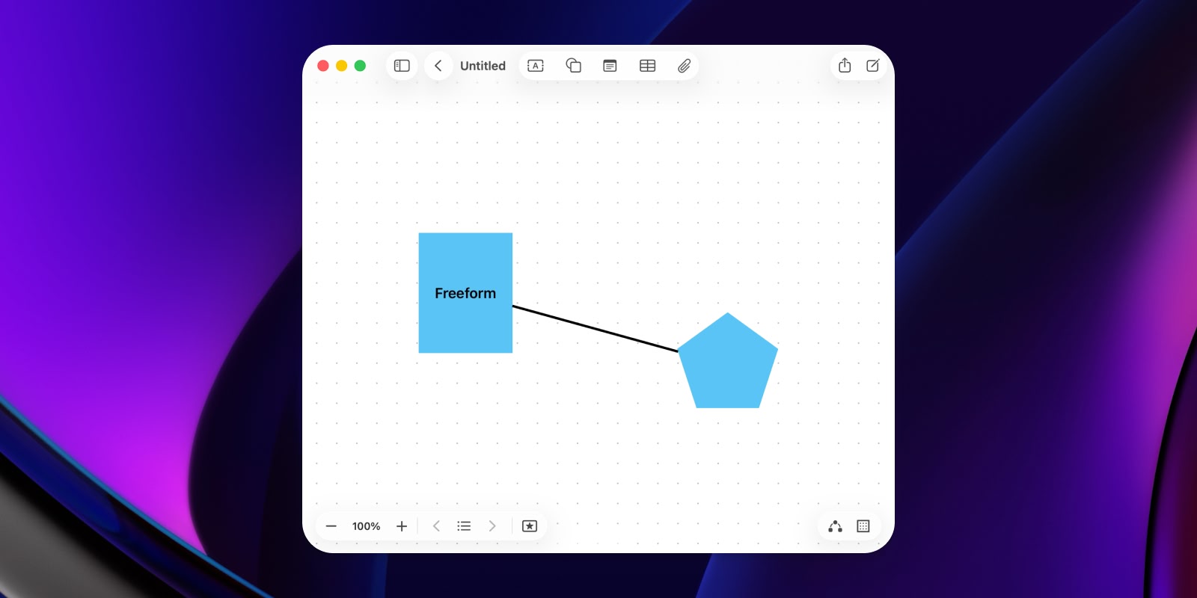Open the 100% zoom level menu
Viewport: 1197px width, 598px height.
366,526
